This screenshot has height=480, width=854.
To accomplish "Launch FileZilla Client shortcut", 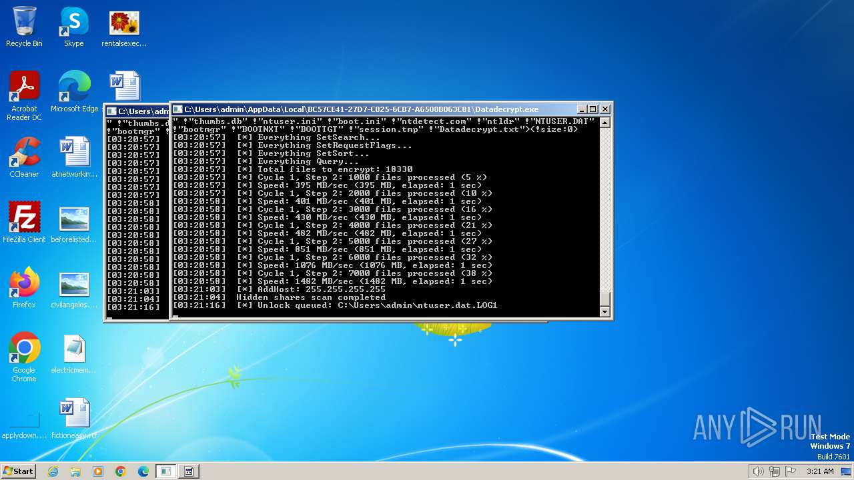I will click(x=24, y=223).
